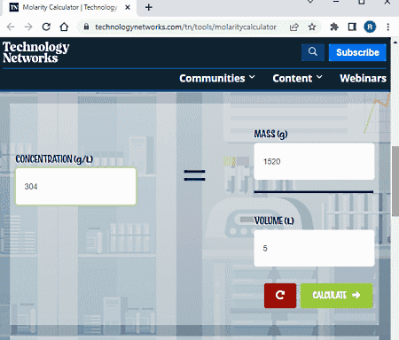Image resolution: width=399 pixels, height=340 pixels.
Task: Click the Technology Networks logo
Action: pyautogui.click(x=36, y=52)
